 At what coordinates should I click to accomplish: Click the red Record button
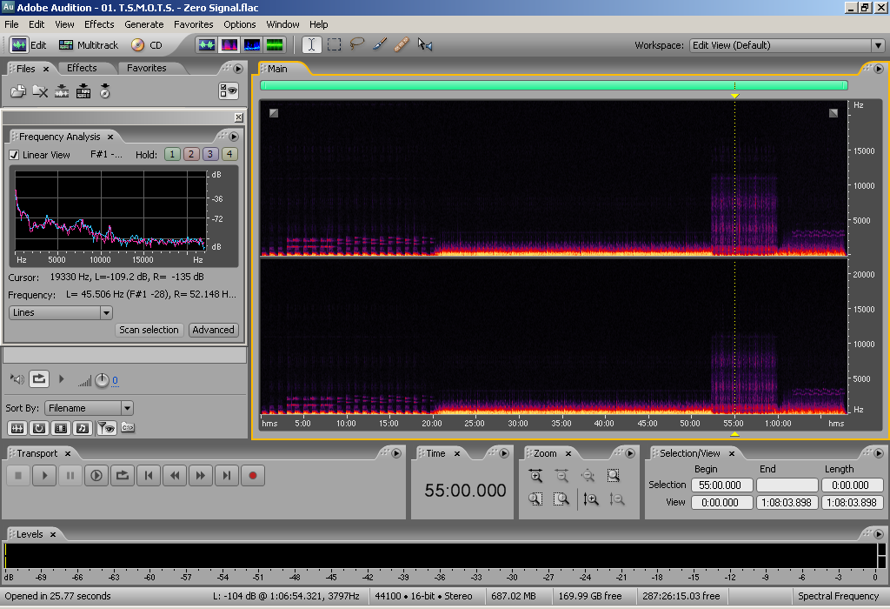(253, 476)
